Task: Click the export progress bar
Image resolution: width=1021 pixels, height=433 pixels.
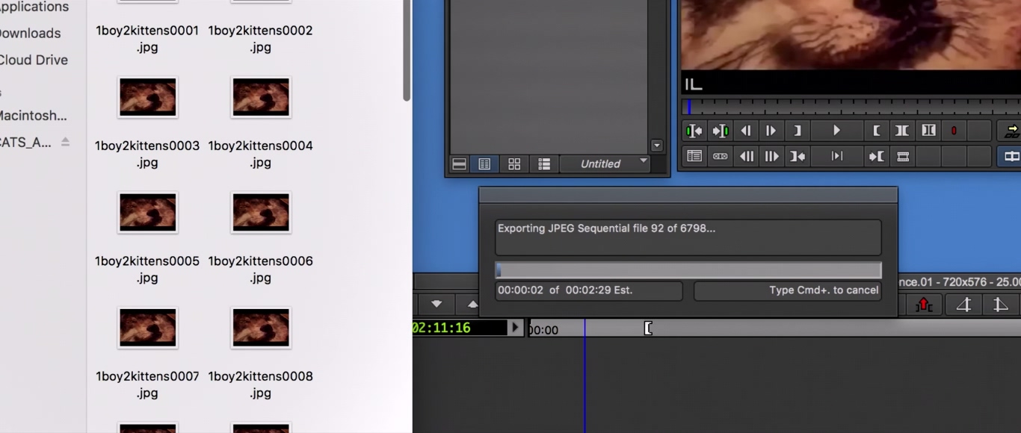Action: point(688,270)
